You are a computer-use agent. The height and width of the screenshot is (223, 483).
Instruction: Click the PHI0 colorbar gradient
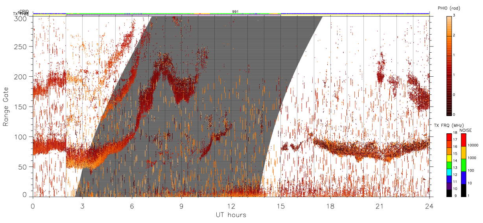(450, 65)
